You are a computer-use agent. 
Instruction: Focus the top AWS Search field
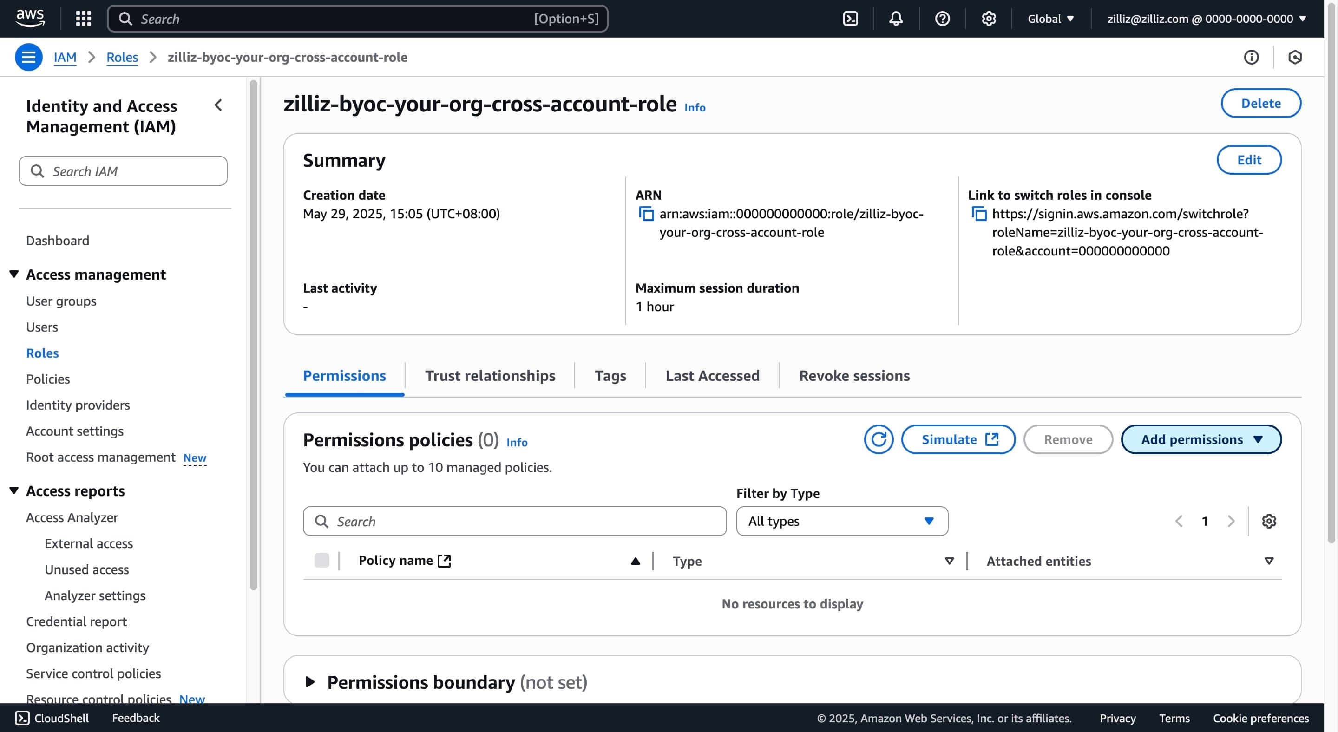(357, 19)
